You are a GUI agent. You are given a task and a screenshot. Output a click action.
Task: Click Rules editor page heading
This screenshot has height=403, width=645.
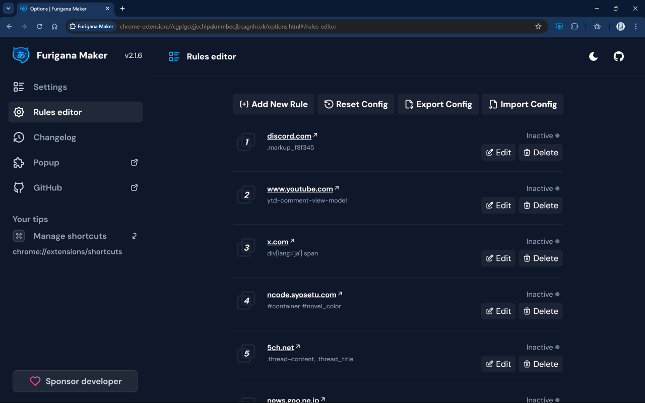[211, 56]
